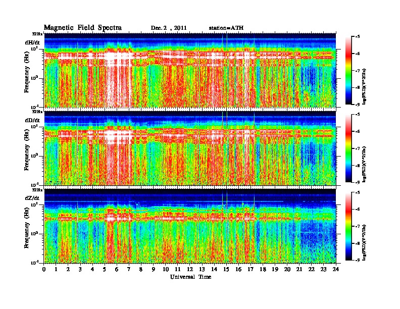Click hour "14" on the Universal Time axis

214,269
